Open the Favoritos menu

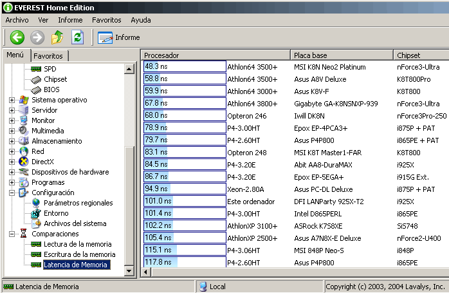107,20
